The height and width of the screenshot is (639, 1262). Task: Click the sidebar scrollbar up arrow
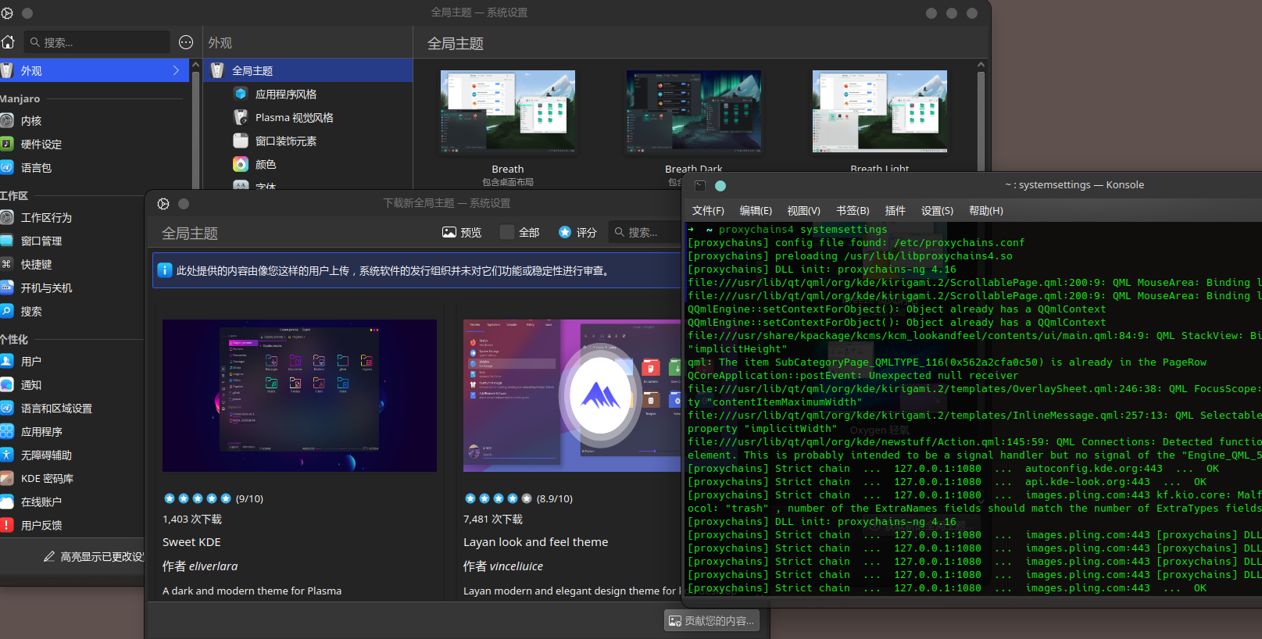point(195,66)
